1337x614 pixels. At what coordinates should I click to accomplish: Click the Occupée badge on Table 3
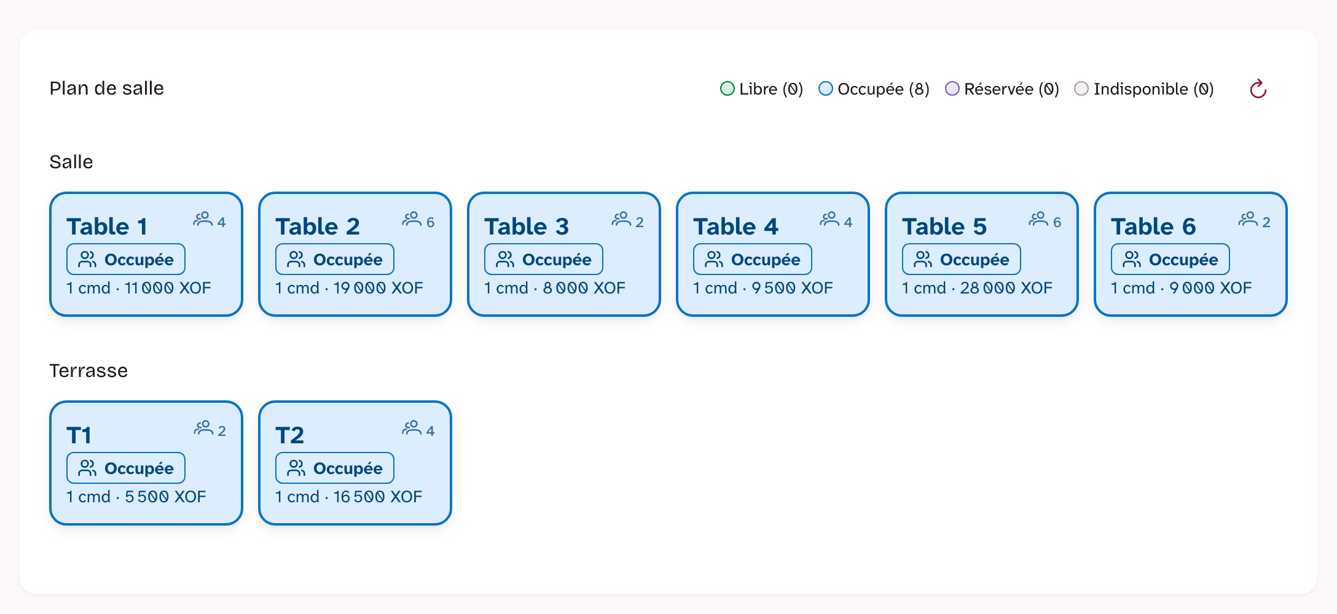[x=544, y=259]
